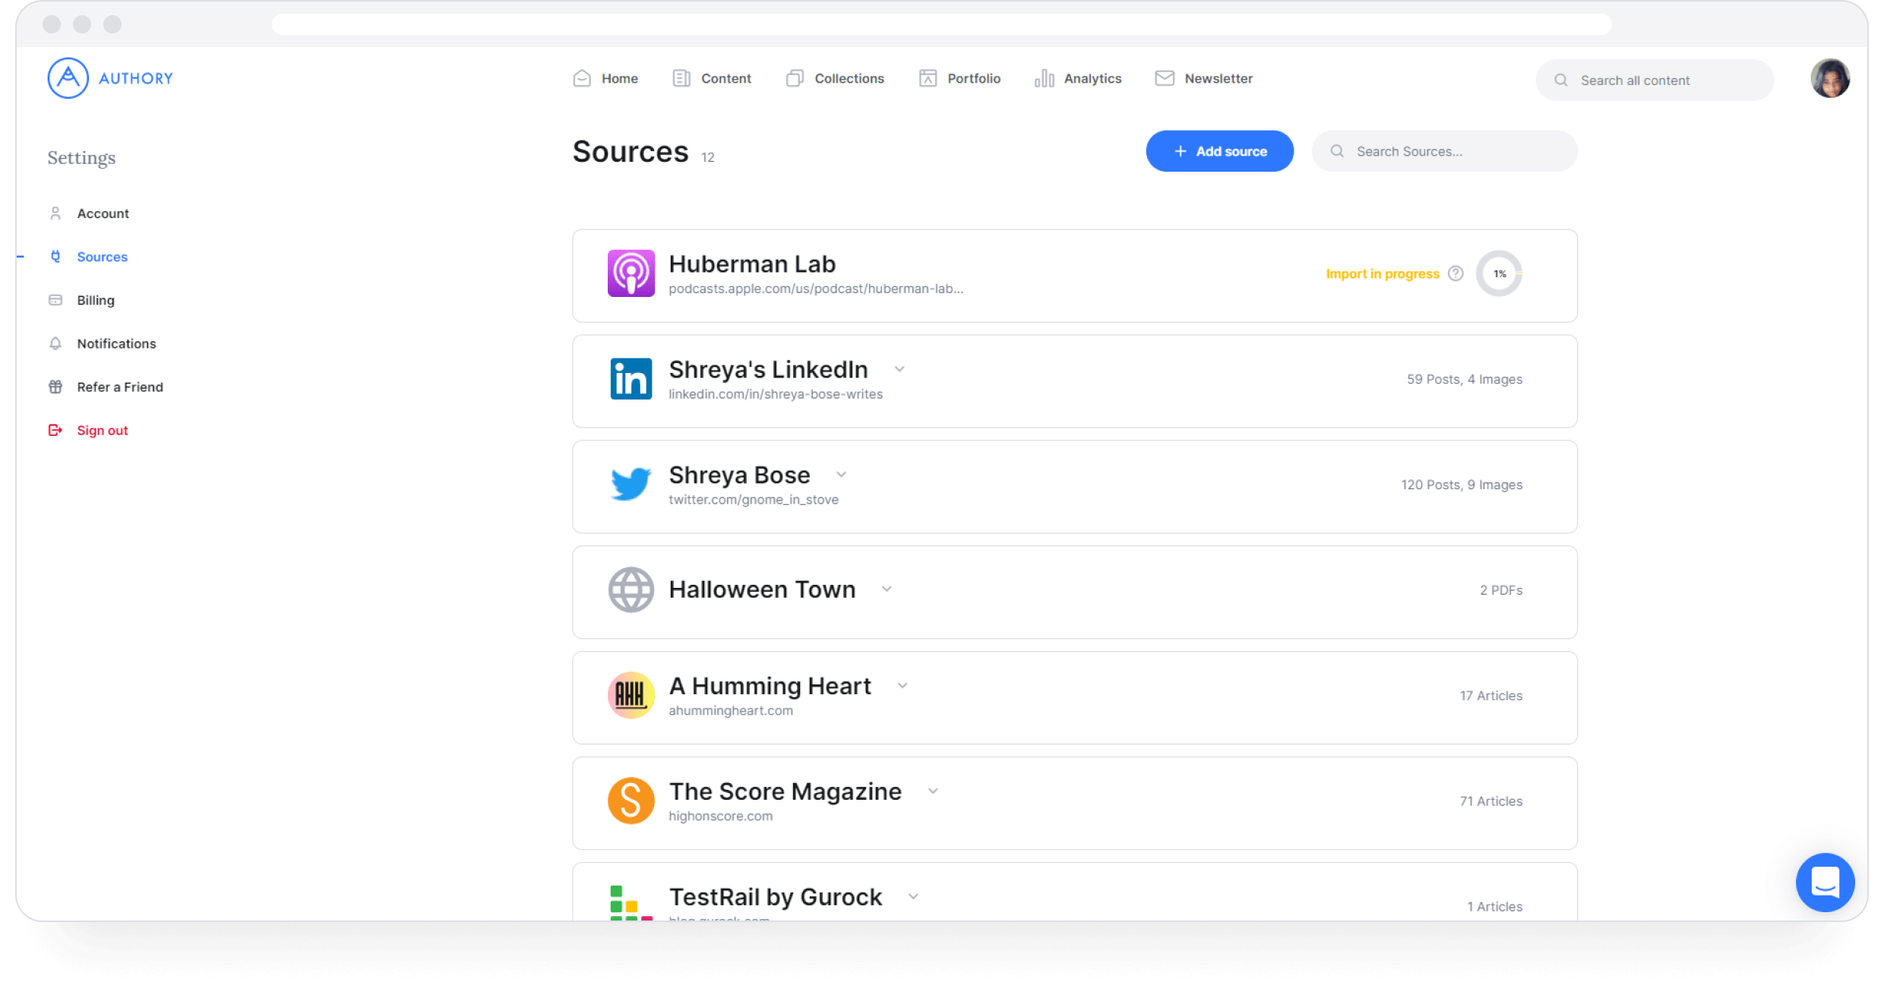Click the Halloween Town globe icon
Image resolution: width=1884 pixels, height=998 pixels.
pos(631,589)
